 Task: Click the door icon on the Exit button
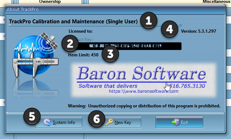click(x=175, y=122)
